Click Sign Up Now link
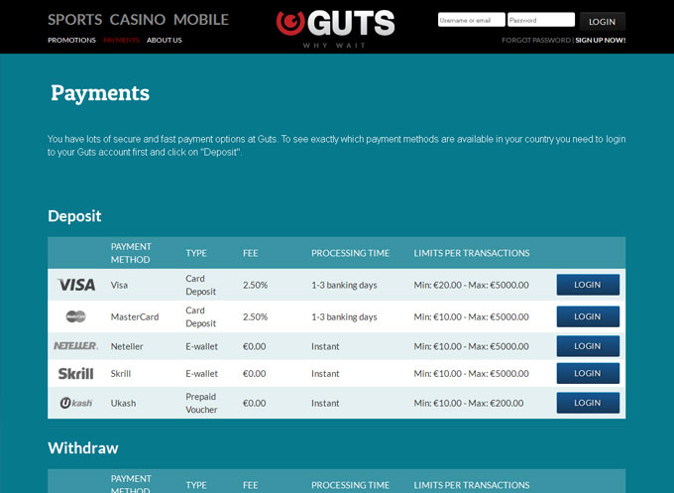Screen dimensions: 674x493 point(601,40)
